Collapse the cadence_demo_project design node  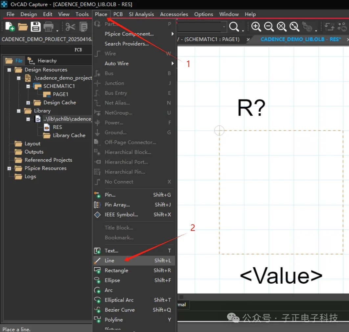coord(19,78)
